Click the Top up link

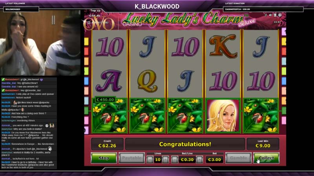pos(95,11)
